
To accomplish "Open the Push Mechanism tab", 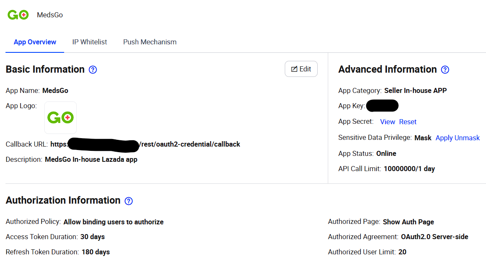I will click(x=150, y=42).
